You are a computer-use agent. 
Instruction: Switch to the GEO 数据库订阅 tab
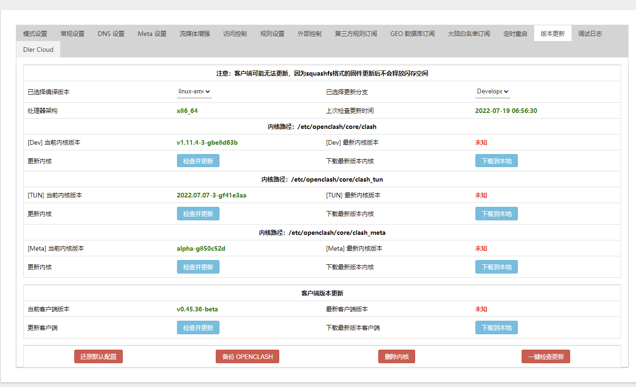click(x=412, y=33)
